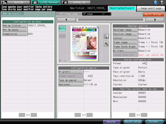Click next arrow in Configuration de base pager
Image resolution: width=166 pixels, height=124 pixels.
34,115
